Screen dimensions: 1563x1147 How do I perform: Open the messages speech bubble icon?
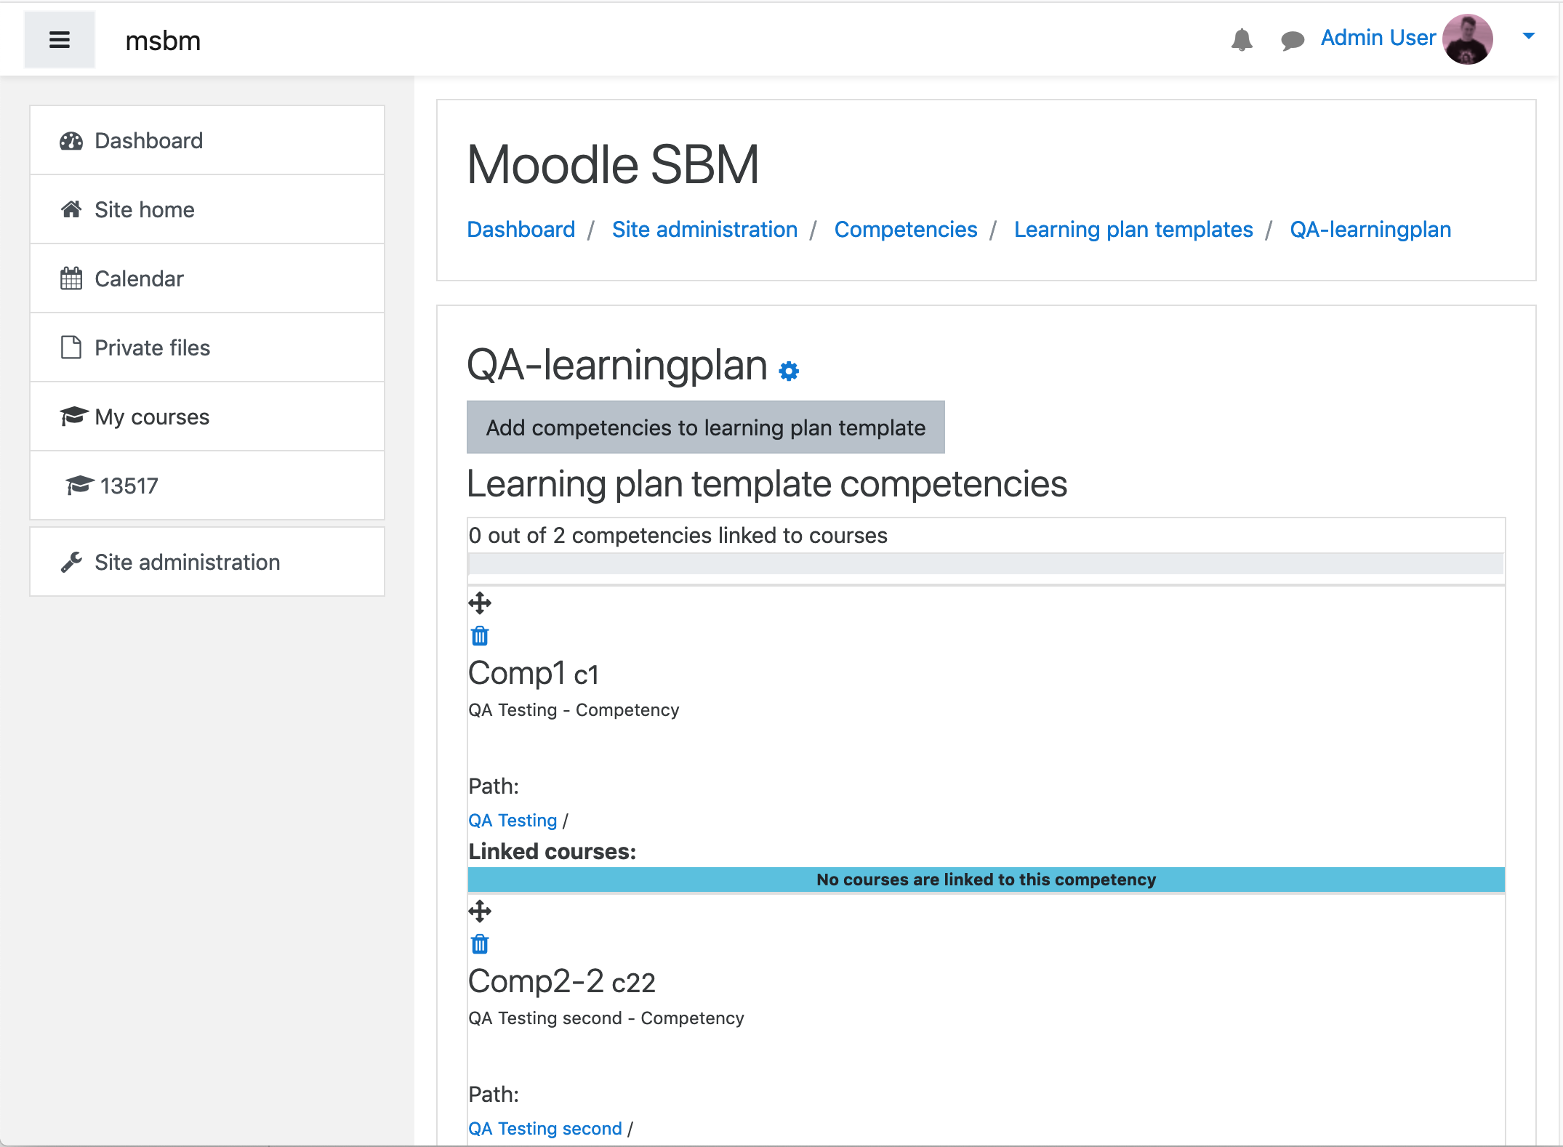[1292, 40]
